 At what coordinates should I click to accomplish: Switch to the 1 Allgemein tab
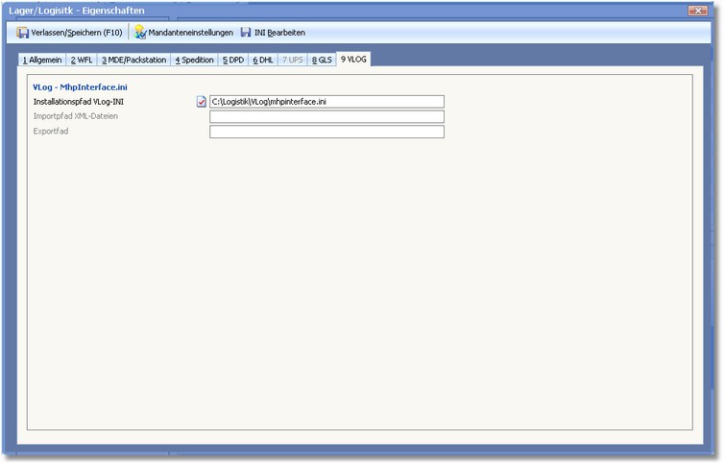point(42,60)
